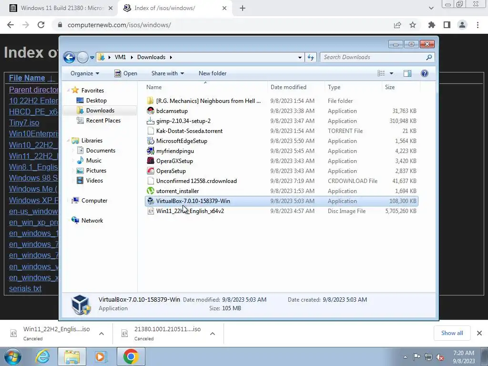This screenshot has height=366, width=488.
Task: Click the Explorer back navigation arrow
Action: 69,57
